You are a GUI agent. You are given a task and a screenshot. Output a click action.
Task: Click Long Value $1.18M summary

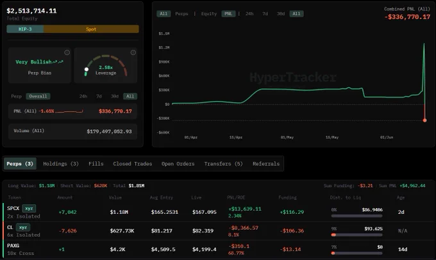point(47,186)
